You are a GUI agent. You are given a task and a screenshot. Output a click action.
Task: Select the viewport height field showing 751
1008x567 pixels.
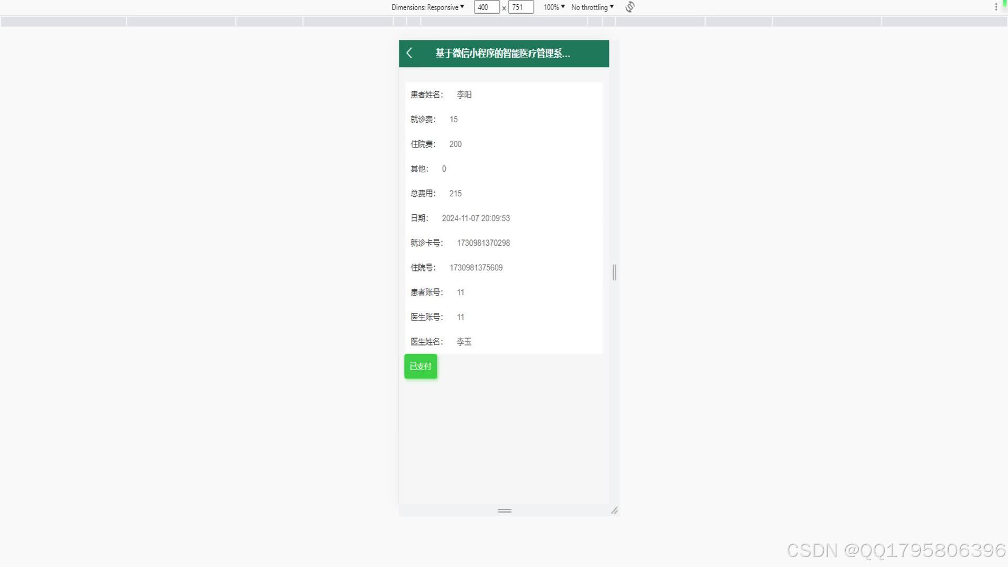(x=520, y=7)
